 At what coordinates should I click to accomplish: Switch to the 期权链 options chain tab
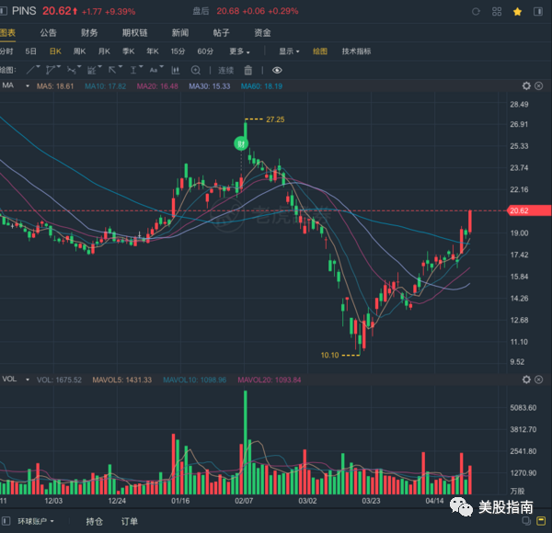click(133, 32)
